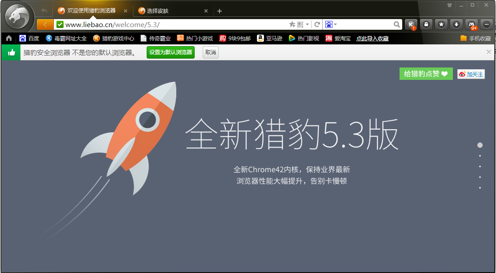This screenshot has height=273, width=496.
Task: Click the blue Baidu paw search engine icon
Action: click(329, 24)
